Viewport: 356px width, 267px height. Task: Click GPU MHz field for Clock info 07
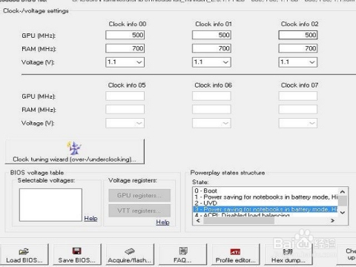click(297, 96)
